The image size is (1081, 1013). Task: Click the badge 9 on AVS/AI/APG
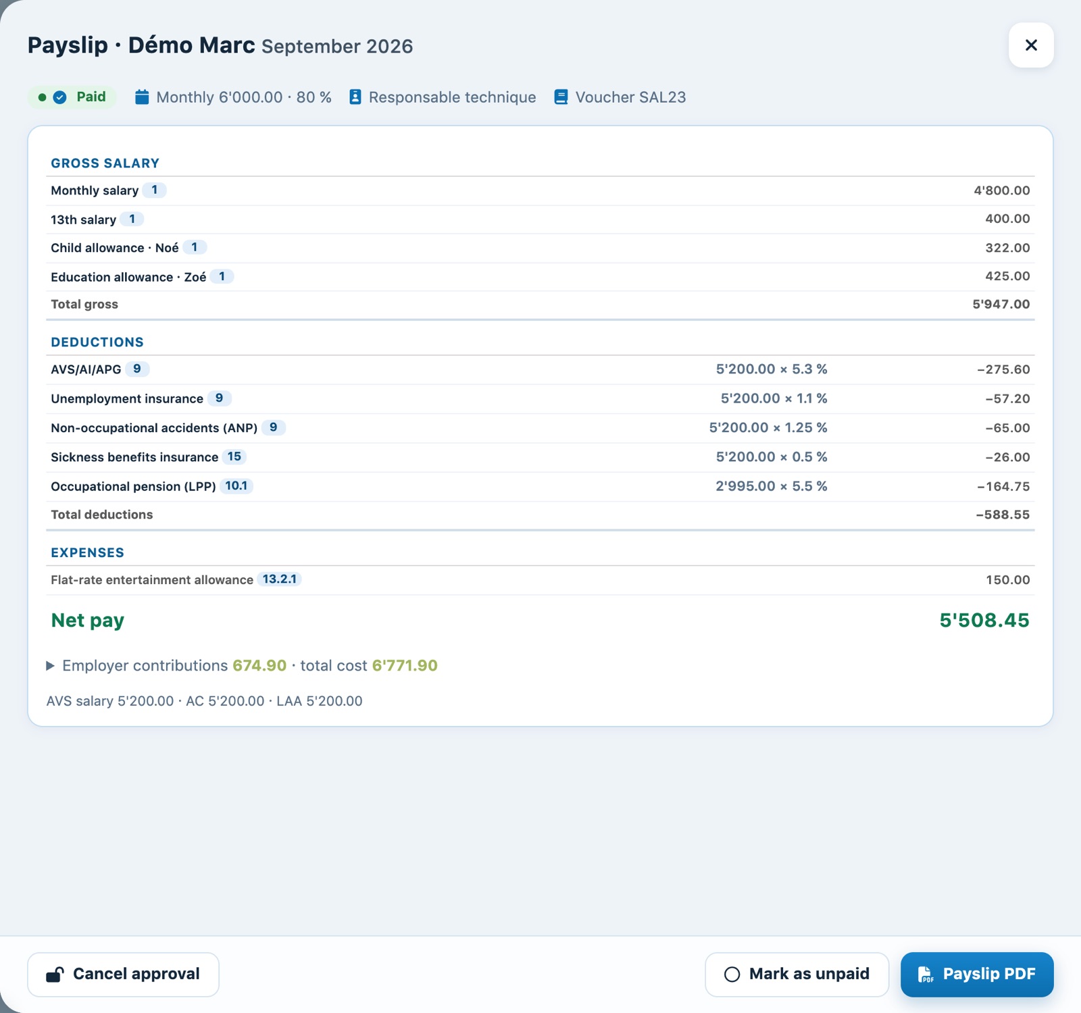click(x=137, y=369)
